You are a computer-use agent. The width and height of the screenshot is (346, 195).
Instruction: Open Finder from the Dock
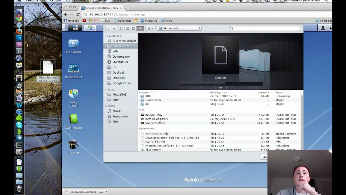click(19, 12)
